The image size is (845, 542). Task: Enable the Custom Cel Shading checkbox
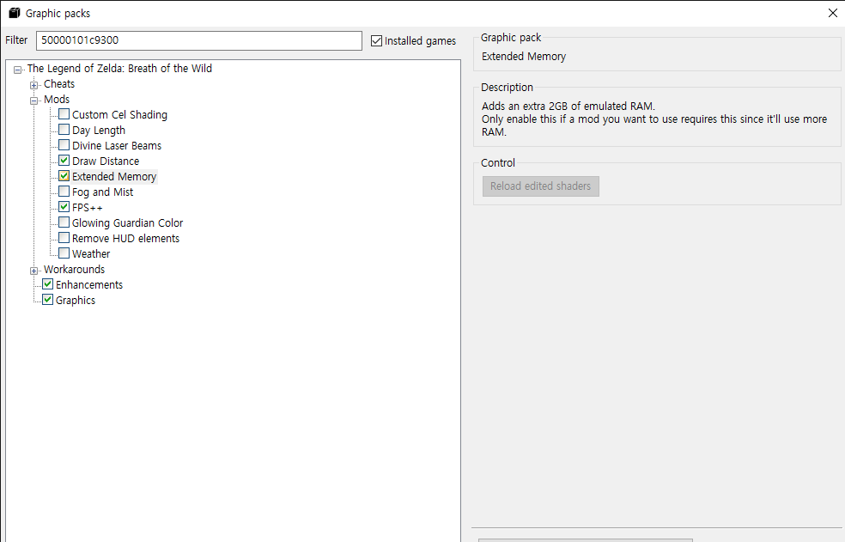pyautogui.click(x=64, y=114)
